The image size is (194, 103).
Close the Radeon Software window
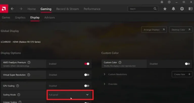pos(191,2)
